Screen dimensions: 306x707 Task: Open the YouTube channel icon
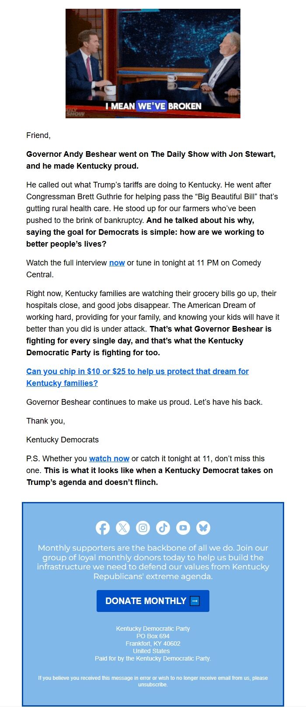point(183,528)
